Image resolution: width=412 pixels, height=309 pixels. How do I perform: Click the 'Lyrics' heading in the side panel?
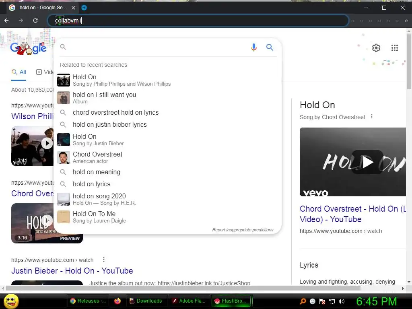[309, 265]
